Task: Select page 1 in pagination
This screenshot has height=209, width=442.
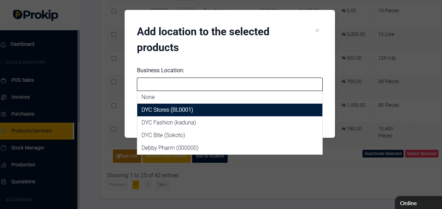Action: click(x=135, y=185)
